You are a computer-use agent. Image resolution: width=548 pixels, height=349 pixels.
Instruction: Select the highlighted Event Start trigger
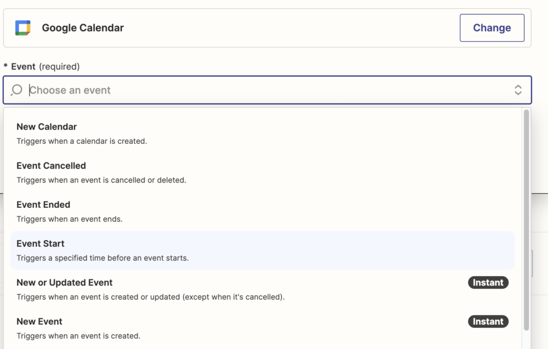point(41,243)
